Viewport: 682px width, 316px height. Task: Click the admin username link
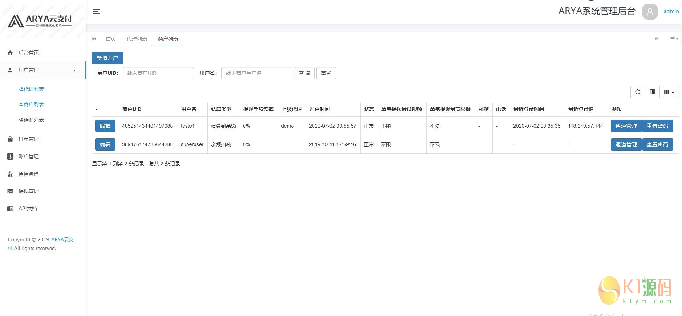(671, 11)
